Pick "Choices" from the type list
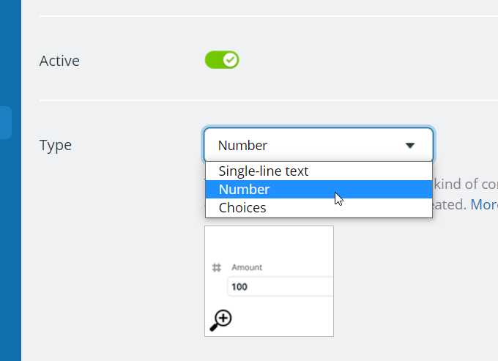498x361 pixels. click(x=242, y=208)
